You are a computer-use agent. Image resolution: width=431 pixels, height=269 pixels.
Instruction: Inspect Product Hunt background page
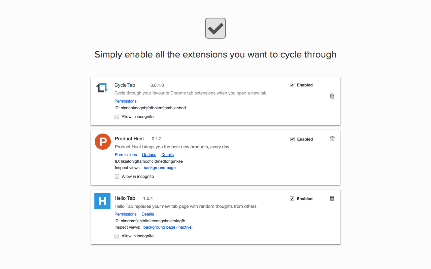pos(160,168)
